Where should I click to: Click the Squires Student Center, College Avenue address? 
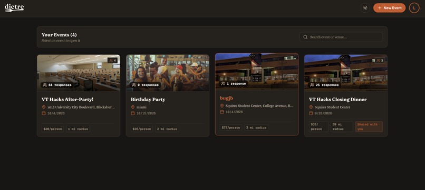coord(259,106)
